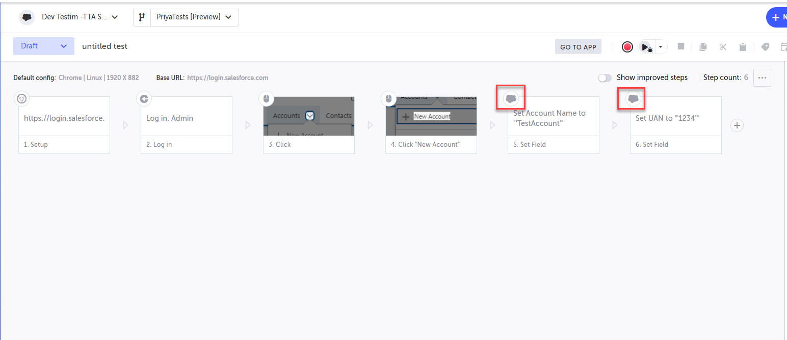Select the "2. Log in" step label
Image resolution: width=787 pixels, height=340 pixels.
pos(159,145)
